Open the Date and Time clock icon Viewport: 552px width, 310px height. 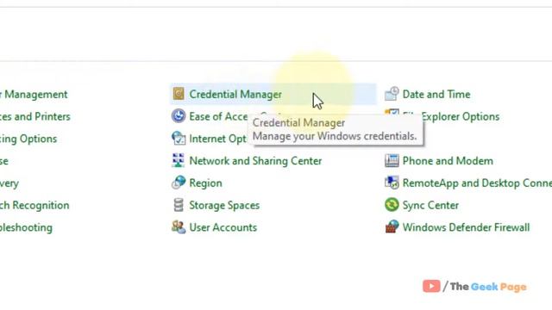coord(392,94)
